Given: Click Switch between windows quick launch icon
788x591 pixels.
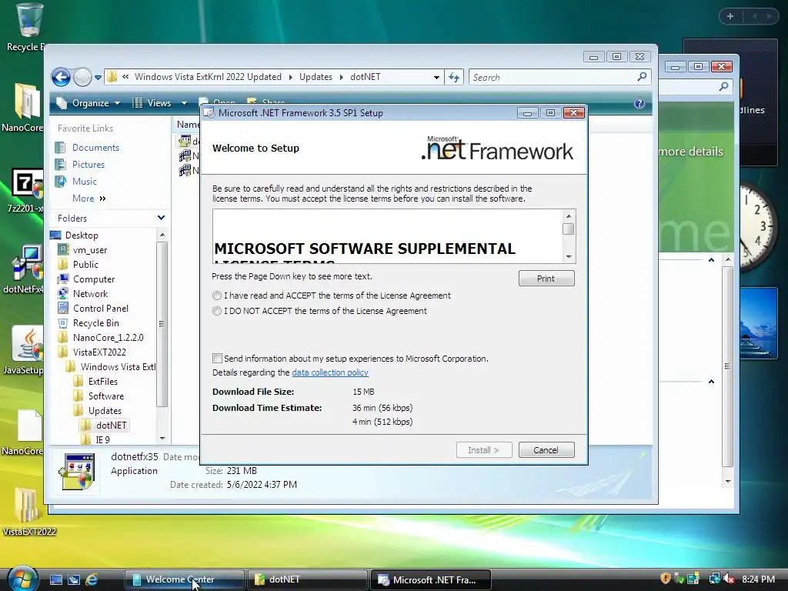Looking at the screenshot, I should [x=73, y=579].
